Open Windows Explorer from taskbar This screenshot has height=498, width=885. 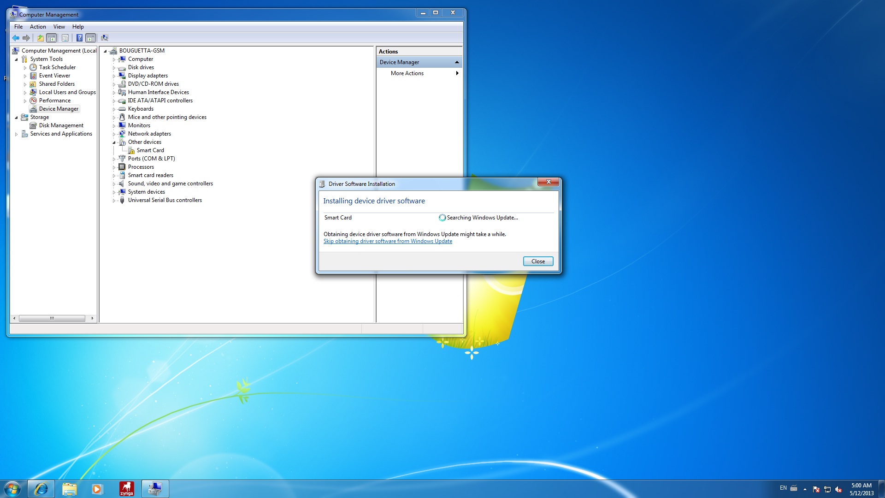coord(69,489)
